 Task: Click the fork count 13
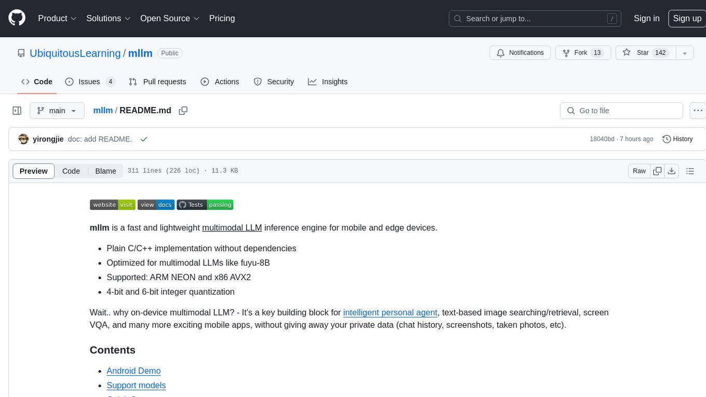tap(597, 53)
